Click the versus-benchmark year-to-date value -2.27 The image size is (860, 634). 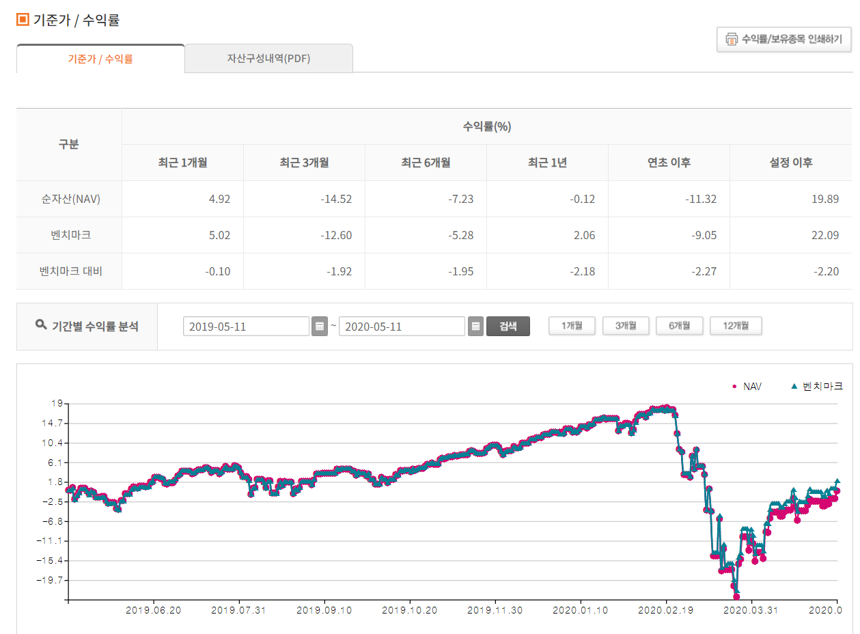tap(704, 272)
